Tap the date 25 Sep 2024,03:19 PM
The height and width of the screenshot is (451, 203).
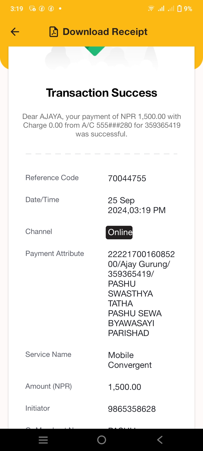click(137, 205)
